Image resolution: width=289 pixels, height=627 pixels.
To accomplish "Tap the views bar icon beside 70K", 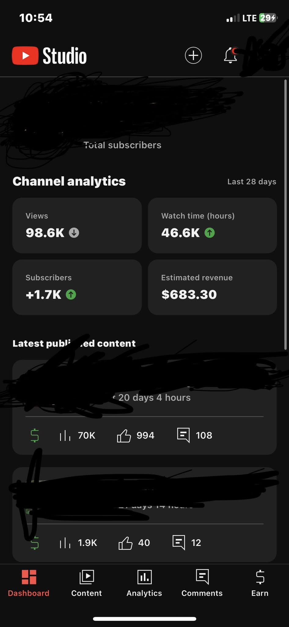I will pyautogui.click(x=65, y=435).
